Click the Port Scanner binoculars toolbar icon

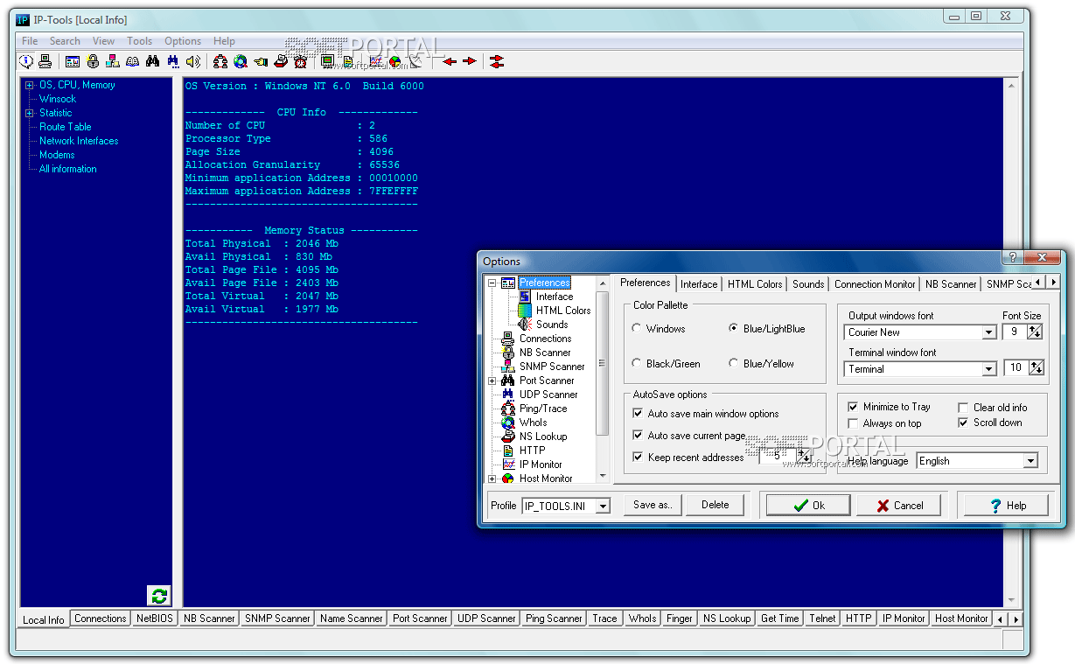(x=152, y=61)
